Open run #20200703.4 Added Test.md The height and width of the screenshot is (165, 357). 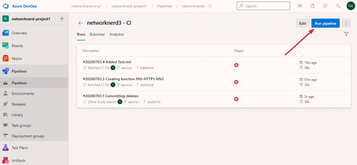tap(107, 62)
